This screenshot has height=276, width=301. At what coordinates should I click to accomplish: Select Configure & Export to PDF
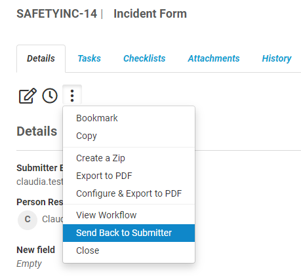[129, 193]
